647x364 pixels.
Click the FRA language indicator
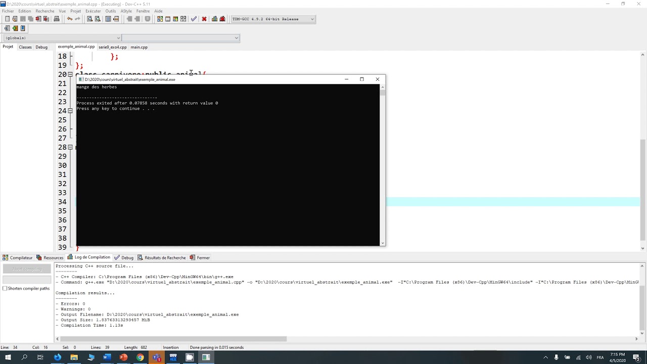coord(600,357)
